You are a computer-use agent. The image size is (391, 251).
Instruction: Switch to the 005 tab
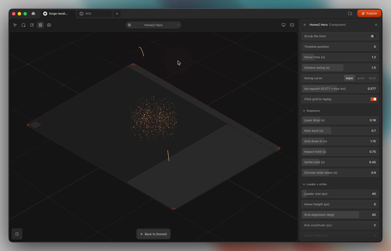pyautogui.click(x=95, y=13)
